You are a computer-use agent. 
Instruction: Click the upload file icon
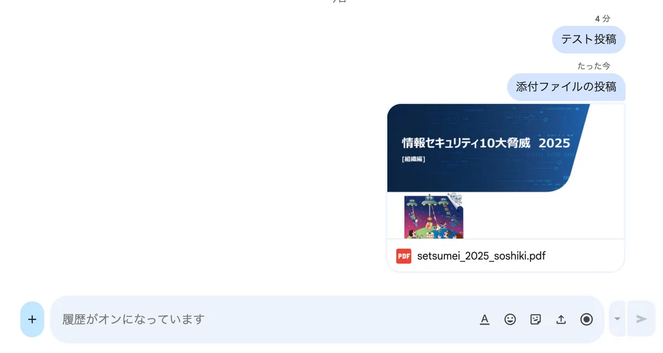coord(561,319)
